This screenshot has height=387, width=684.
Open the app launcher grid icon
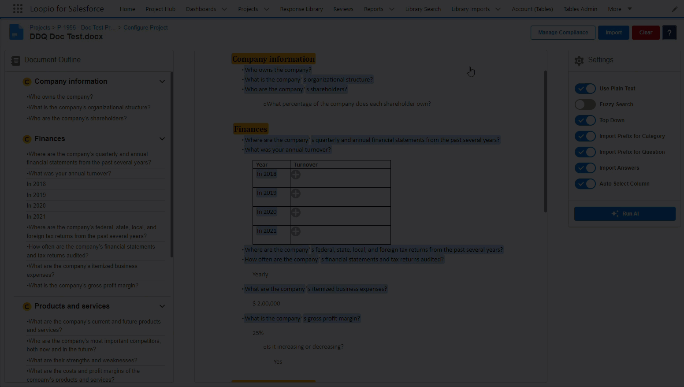18,8
